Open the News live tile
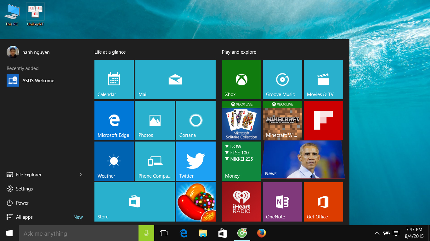430x241 pixels. pos(303,160)
